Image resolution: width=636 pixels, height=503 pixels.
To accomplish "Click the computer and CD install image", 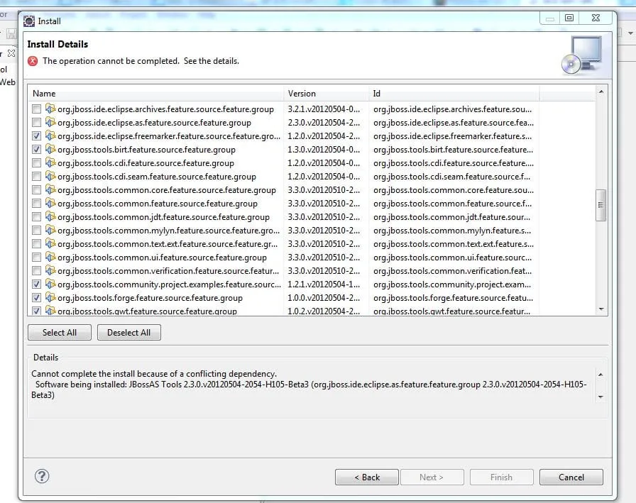I will coord(582,55).
